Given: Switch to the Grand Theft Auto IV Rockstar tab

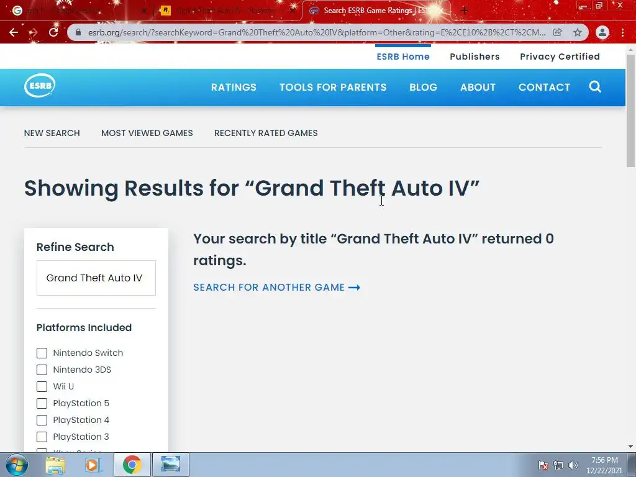Looking at the screenshot, I should (227, 11).
